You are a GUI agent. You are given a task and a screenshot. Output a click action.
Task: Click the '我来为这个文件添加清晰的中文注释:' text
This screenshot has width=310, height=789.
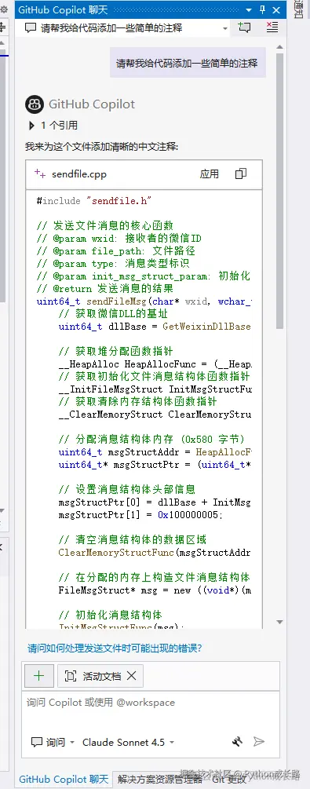click(102, 147)
